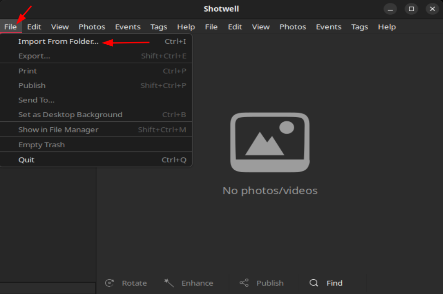
Task: Choose Quit from the File menu
Action: 96,160
